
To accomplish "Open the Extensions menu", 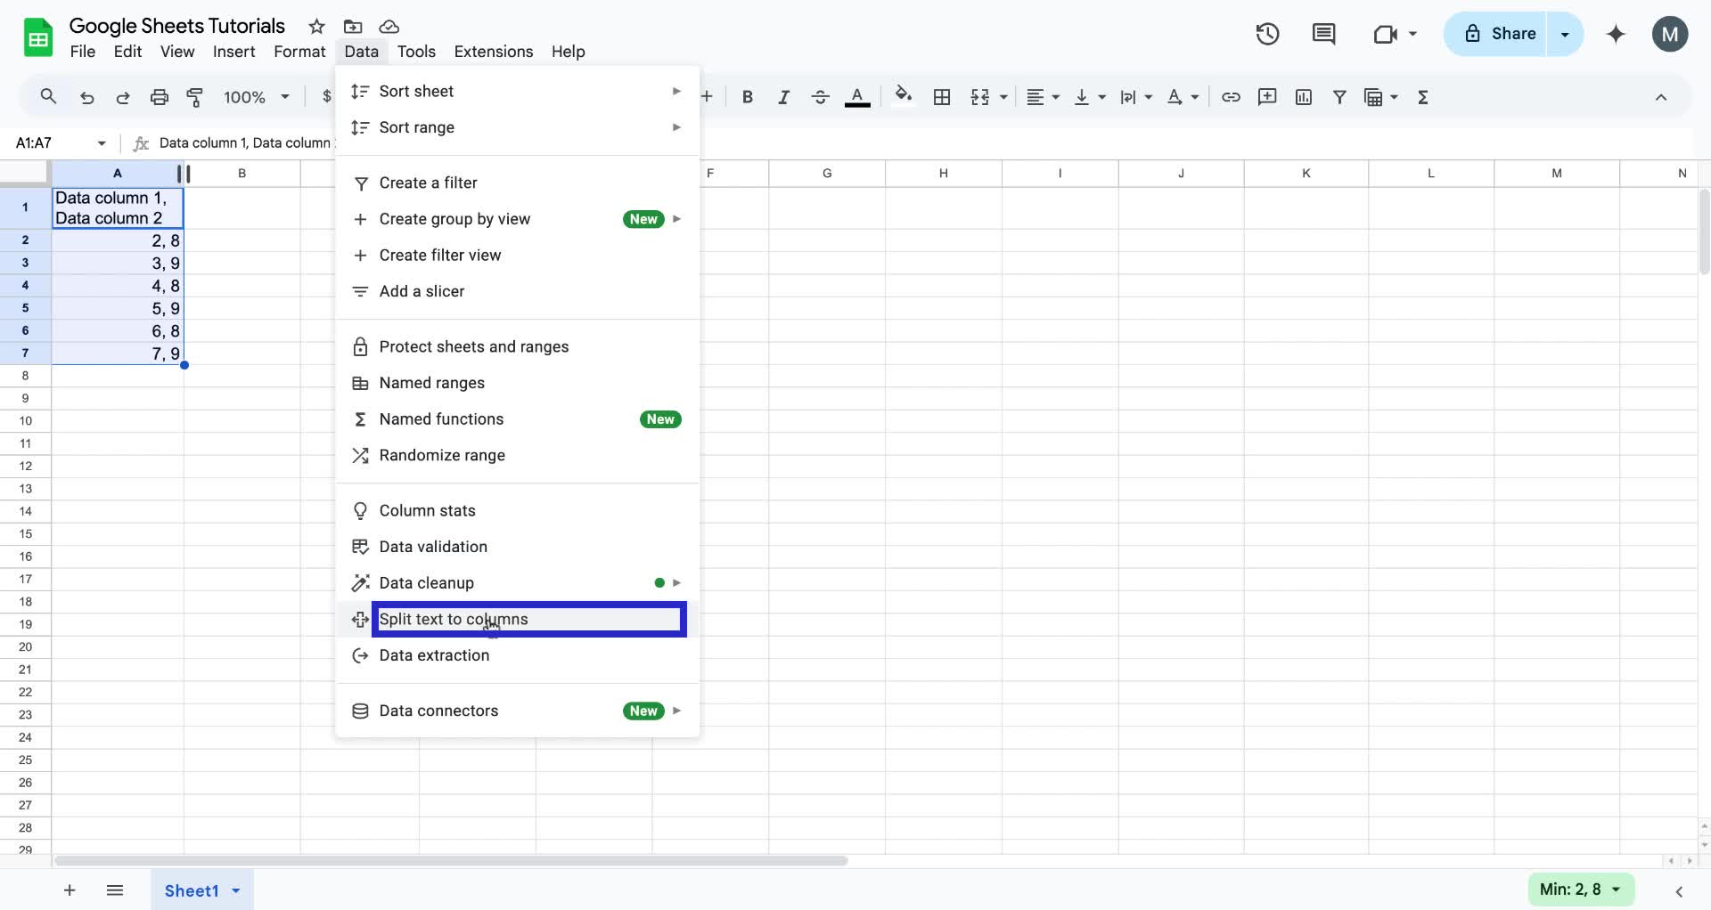I will (493, 52).
